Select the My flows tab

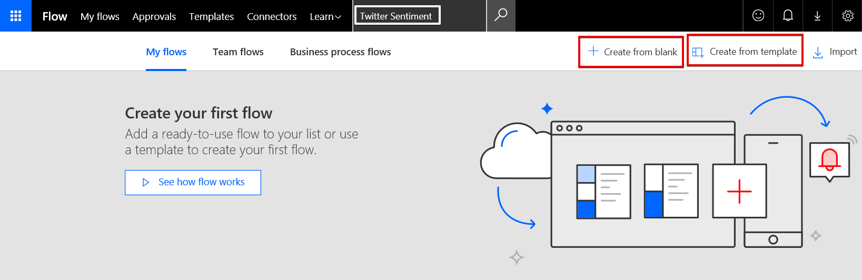(166, 52)
